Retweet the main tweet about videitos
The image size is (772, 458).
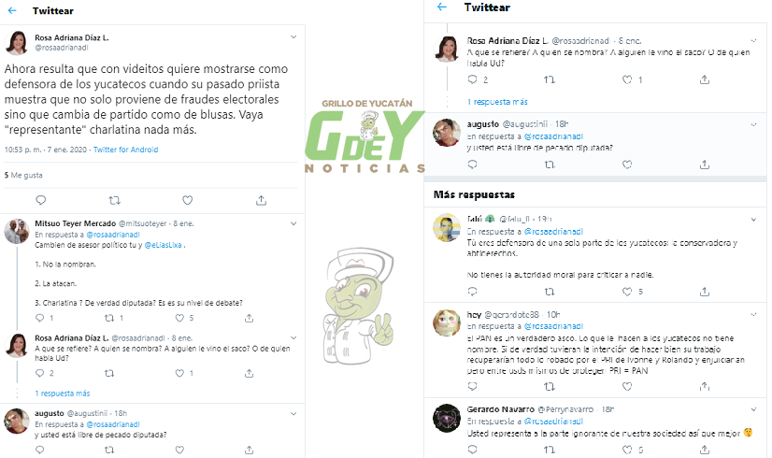114,200
